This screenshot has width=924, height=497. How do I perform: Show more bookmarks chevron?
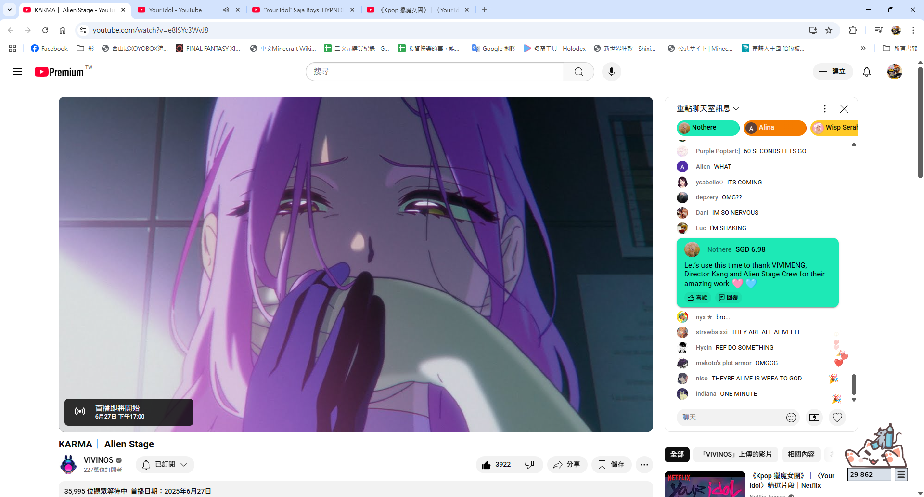(x=863, y=48)
